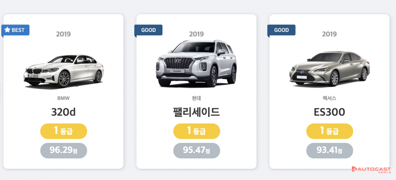Viewport: 396px width, 180px height.
Task: Click the 1등급 button under 팰리세이드
Action: pyautogui.click(x=196, y=131)
